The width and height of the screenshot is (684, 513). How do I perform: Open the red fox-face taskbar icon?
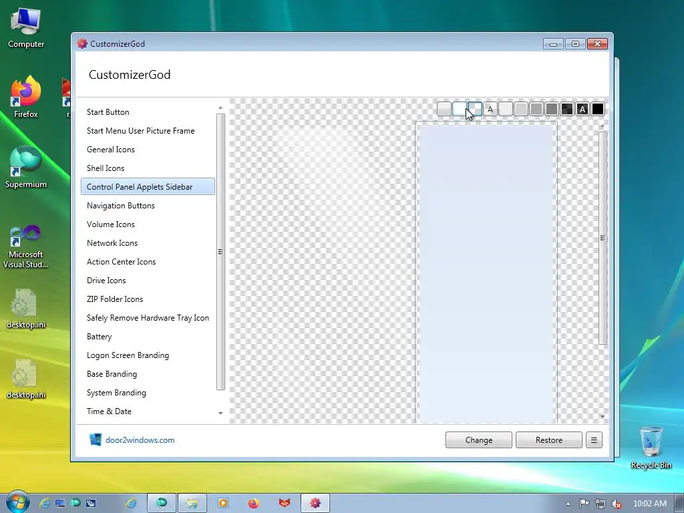(285, 503)
